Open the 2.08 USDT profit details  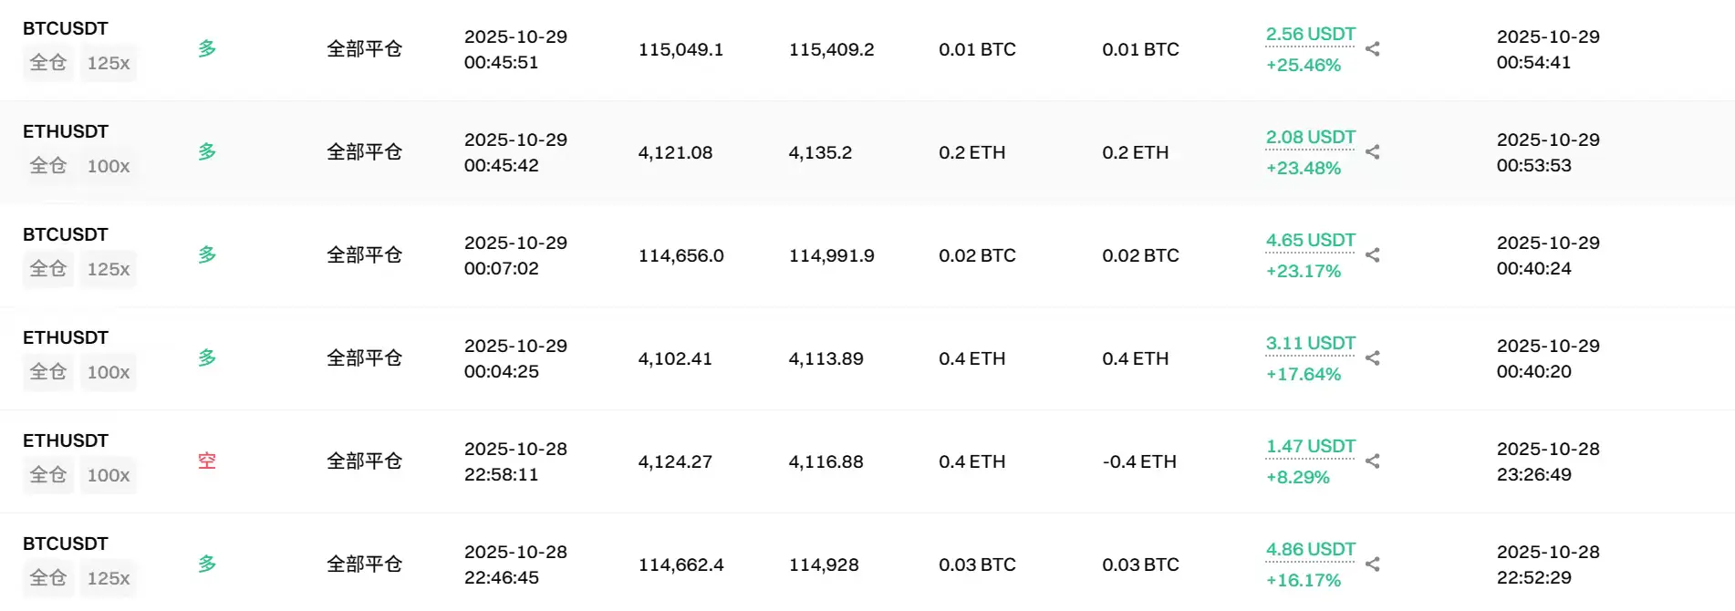pos(1310,138)
